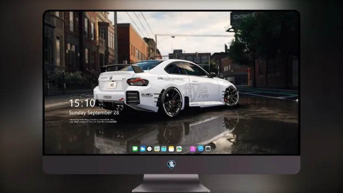Click the mascot logo on the monitor chin
This screenshot has height=193, width=343.
(x=171, y=165)
